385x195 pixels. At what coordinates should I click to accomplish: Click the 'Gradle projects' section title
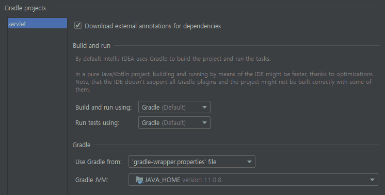(25, 8)
